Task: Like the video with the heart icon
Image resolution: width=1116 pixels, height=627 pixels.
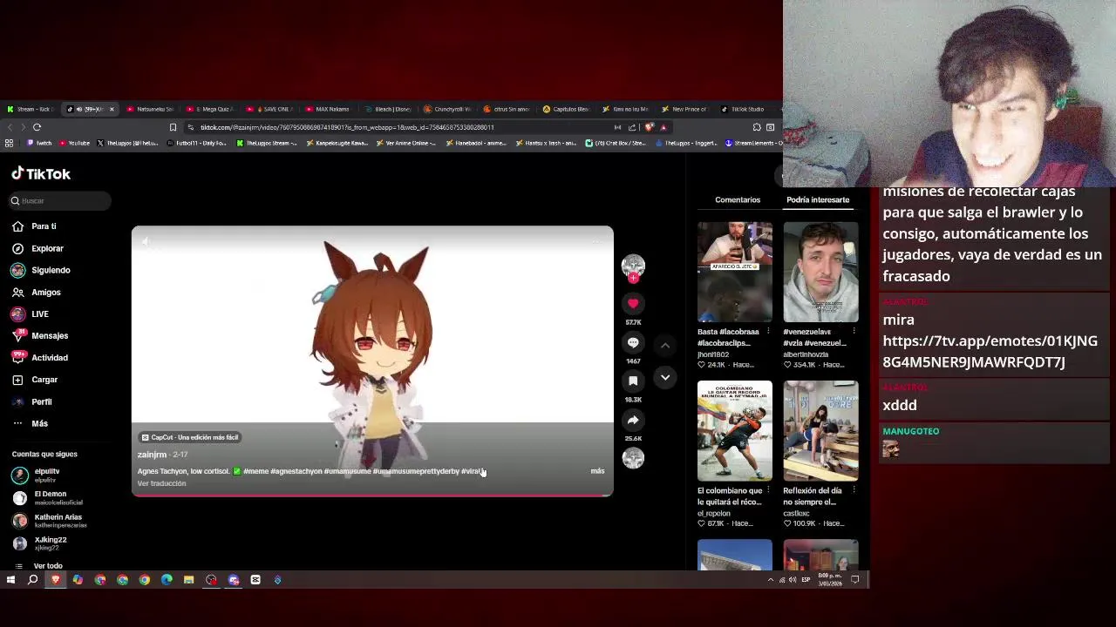Action: (633, 303)
